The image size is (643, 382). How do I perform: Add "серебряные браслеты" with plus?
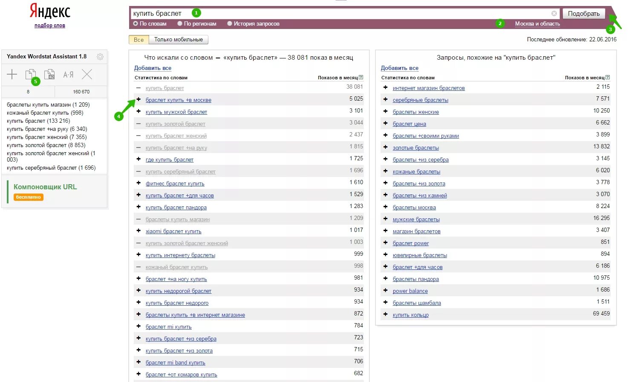pos(386,99)
